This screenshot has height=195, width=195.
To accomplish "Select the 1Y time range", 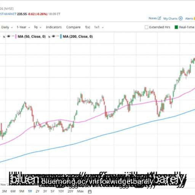I will point(30,191).
